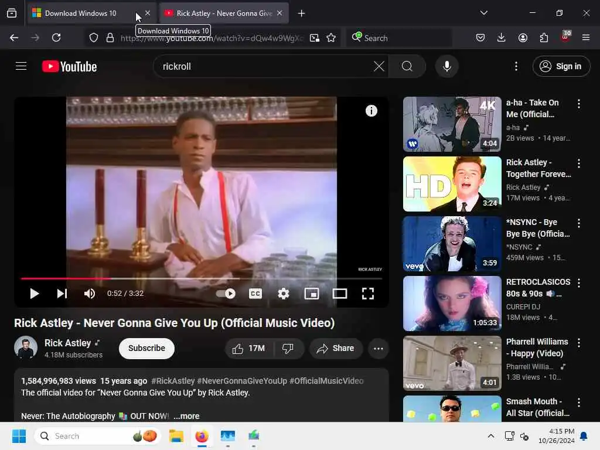This screenshot has height=450, width=600.
Task: Open a-ha Take On Me thumbnail
Action: click(x=452, y=124)
